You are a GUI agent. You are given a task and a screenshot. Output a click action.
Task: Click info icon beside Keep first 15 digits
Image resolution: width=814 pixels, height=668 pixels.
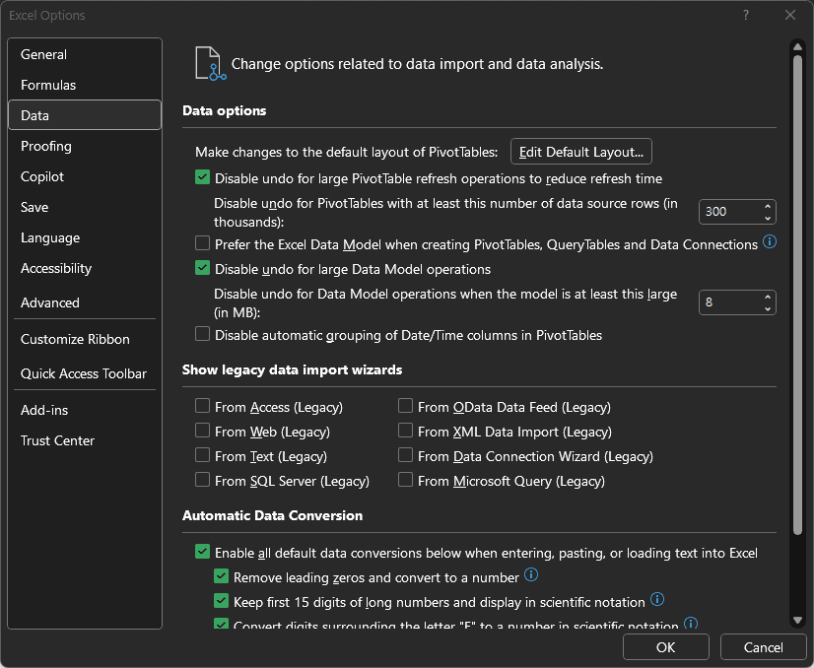pos(656,599)
